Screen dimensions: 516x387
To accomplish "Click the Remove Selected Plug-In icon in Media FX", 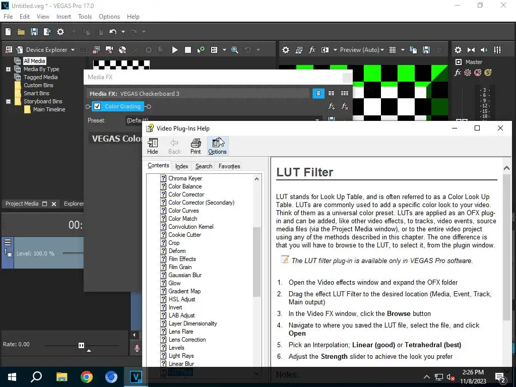I will (x=345, y=106).
